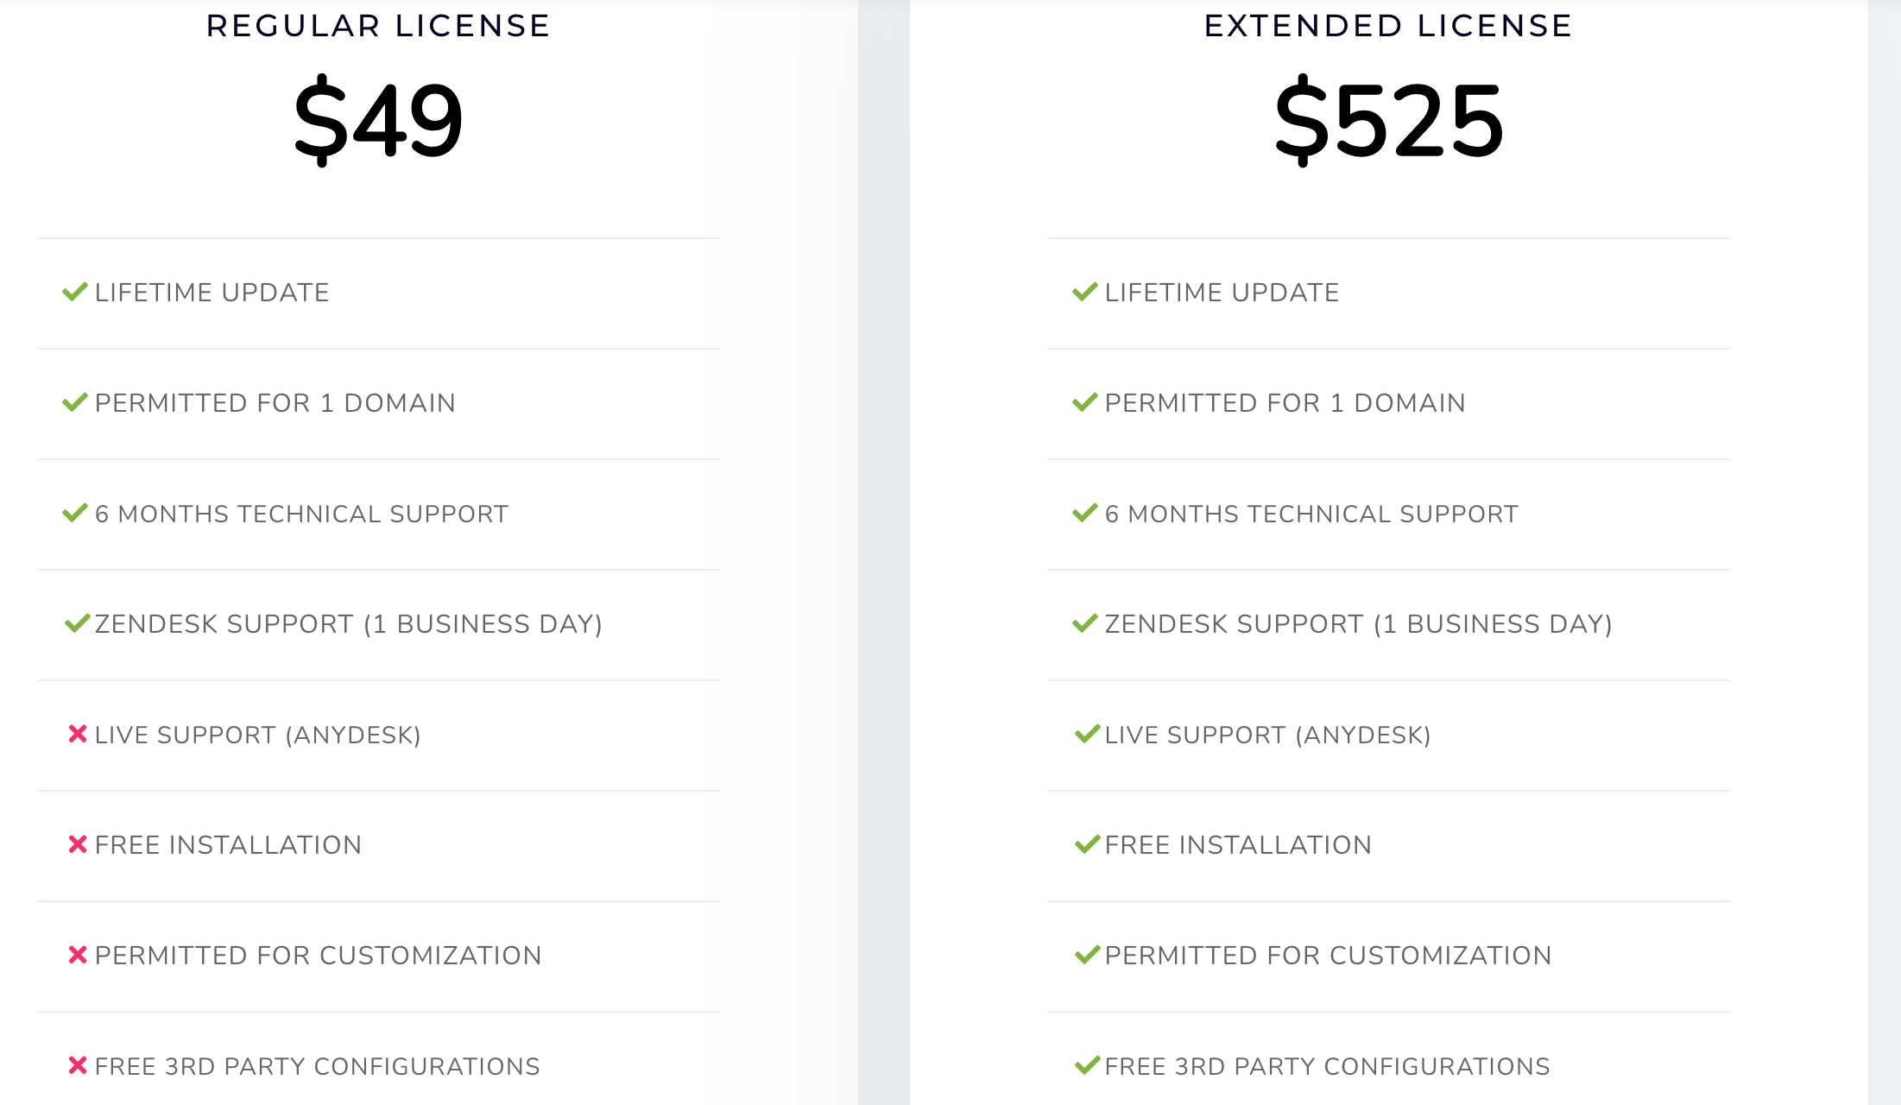Click green check by Extended Free 3rd Party Configurations
The width and height of the screenshot is (1901, 1105).
1088,1065
